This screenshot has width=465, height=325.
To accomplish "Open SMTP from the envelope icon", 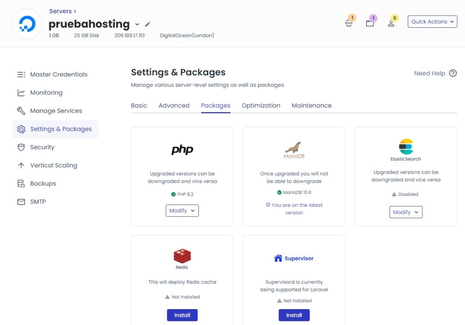I will click(x=21, y=202).
